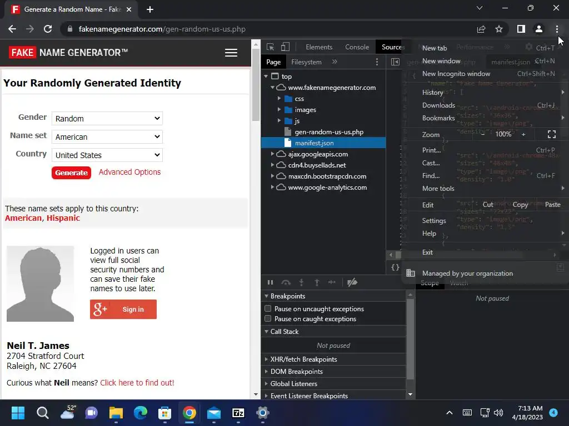Expand the images folder
The width and height of the screenshot is (569, 426).
279,109
